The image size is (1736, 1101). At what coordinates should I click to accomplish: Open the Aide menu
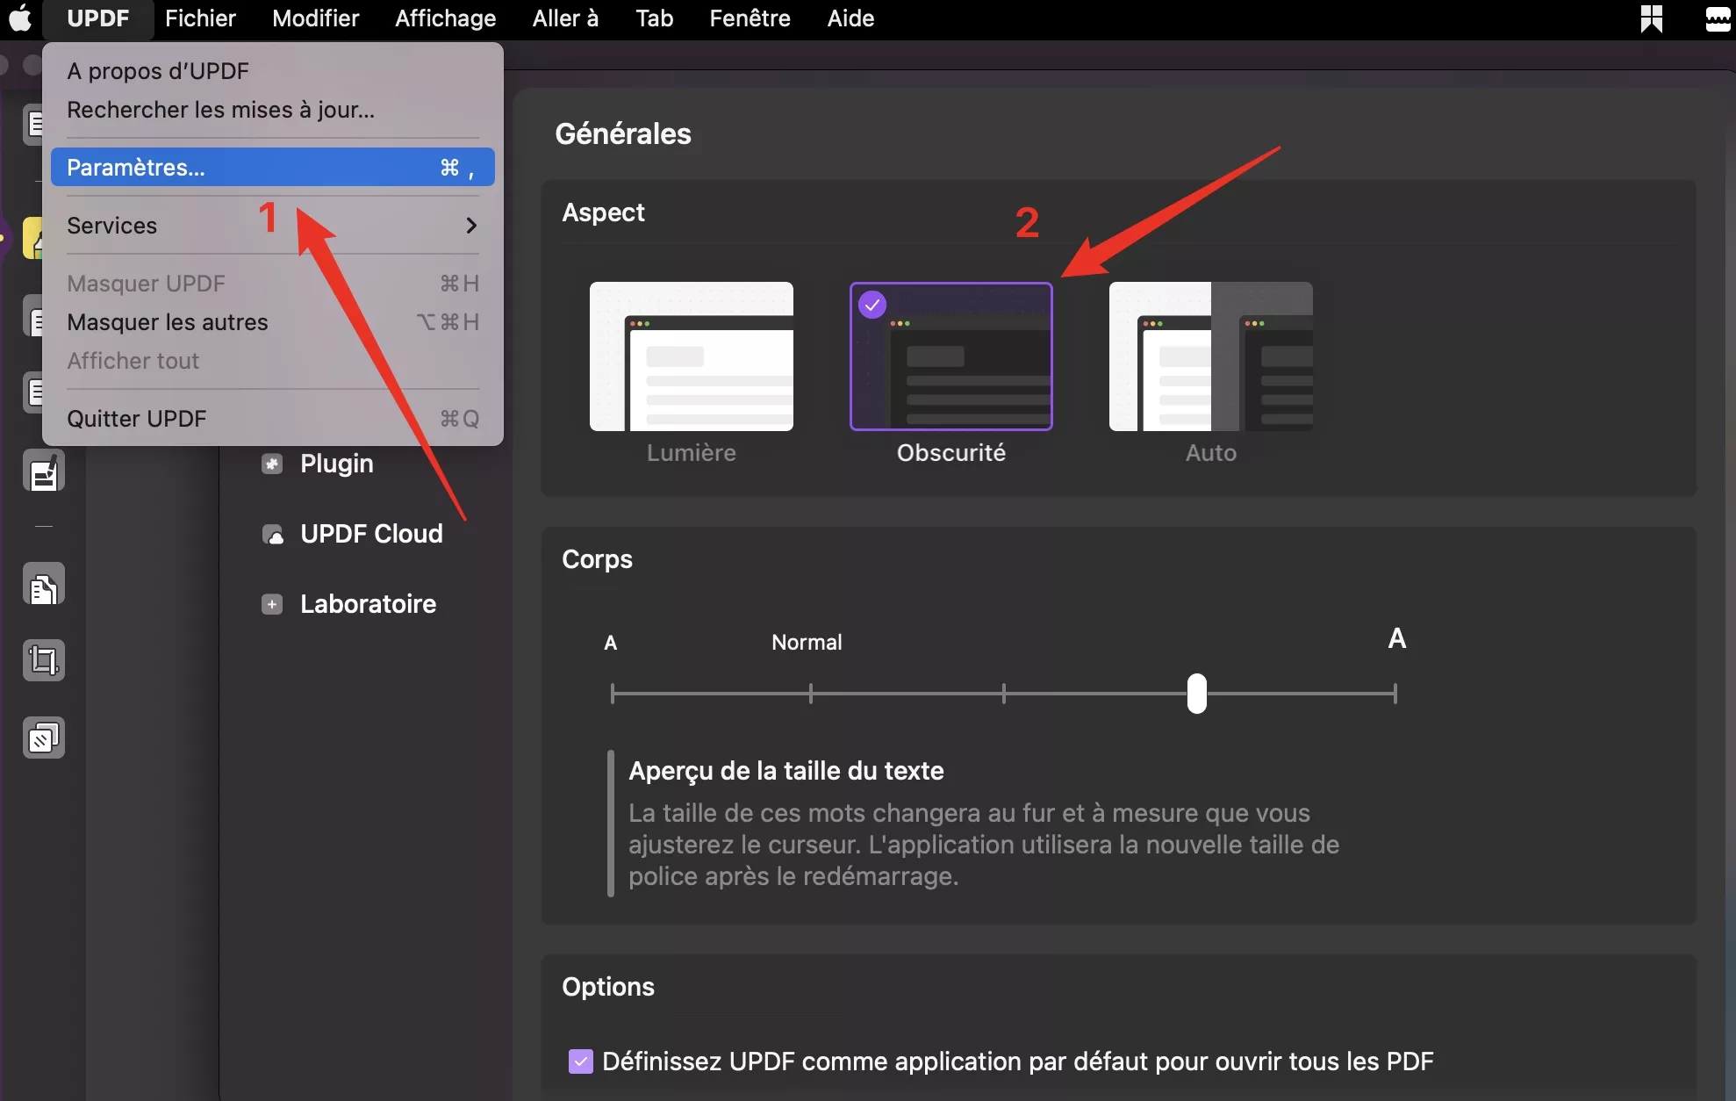tap(850, 18)
